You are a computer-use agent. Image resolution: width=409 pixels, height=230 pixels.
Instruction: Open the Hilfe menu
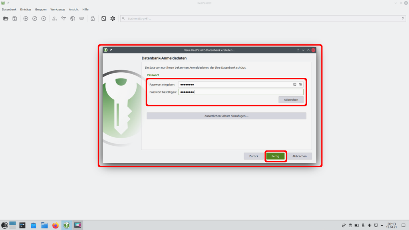click(x=85, y=10)
